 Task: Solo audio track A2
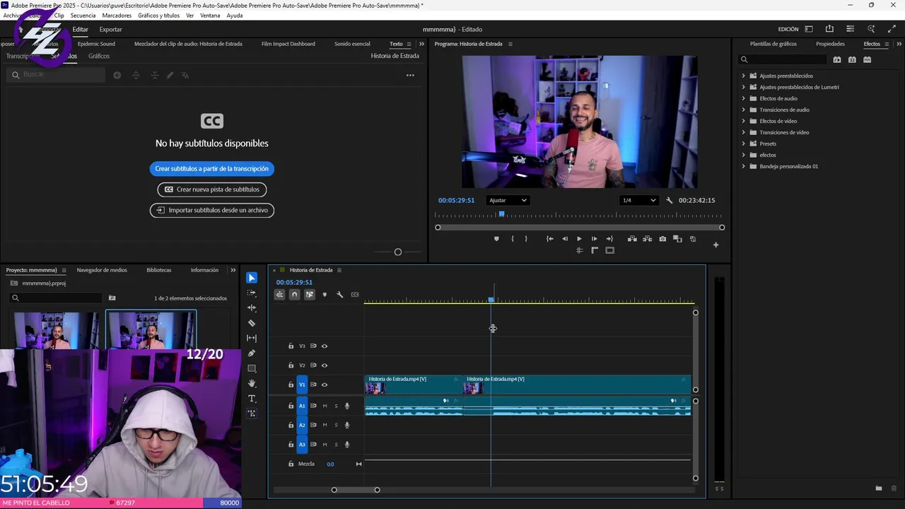(336, 425)
